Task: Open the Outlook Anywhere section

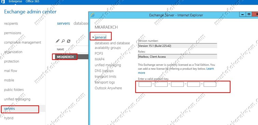Action: point(108,88)
